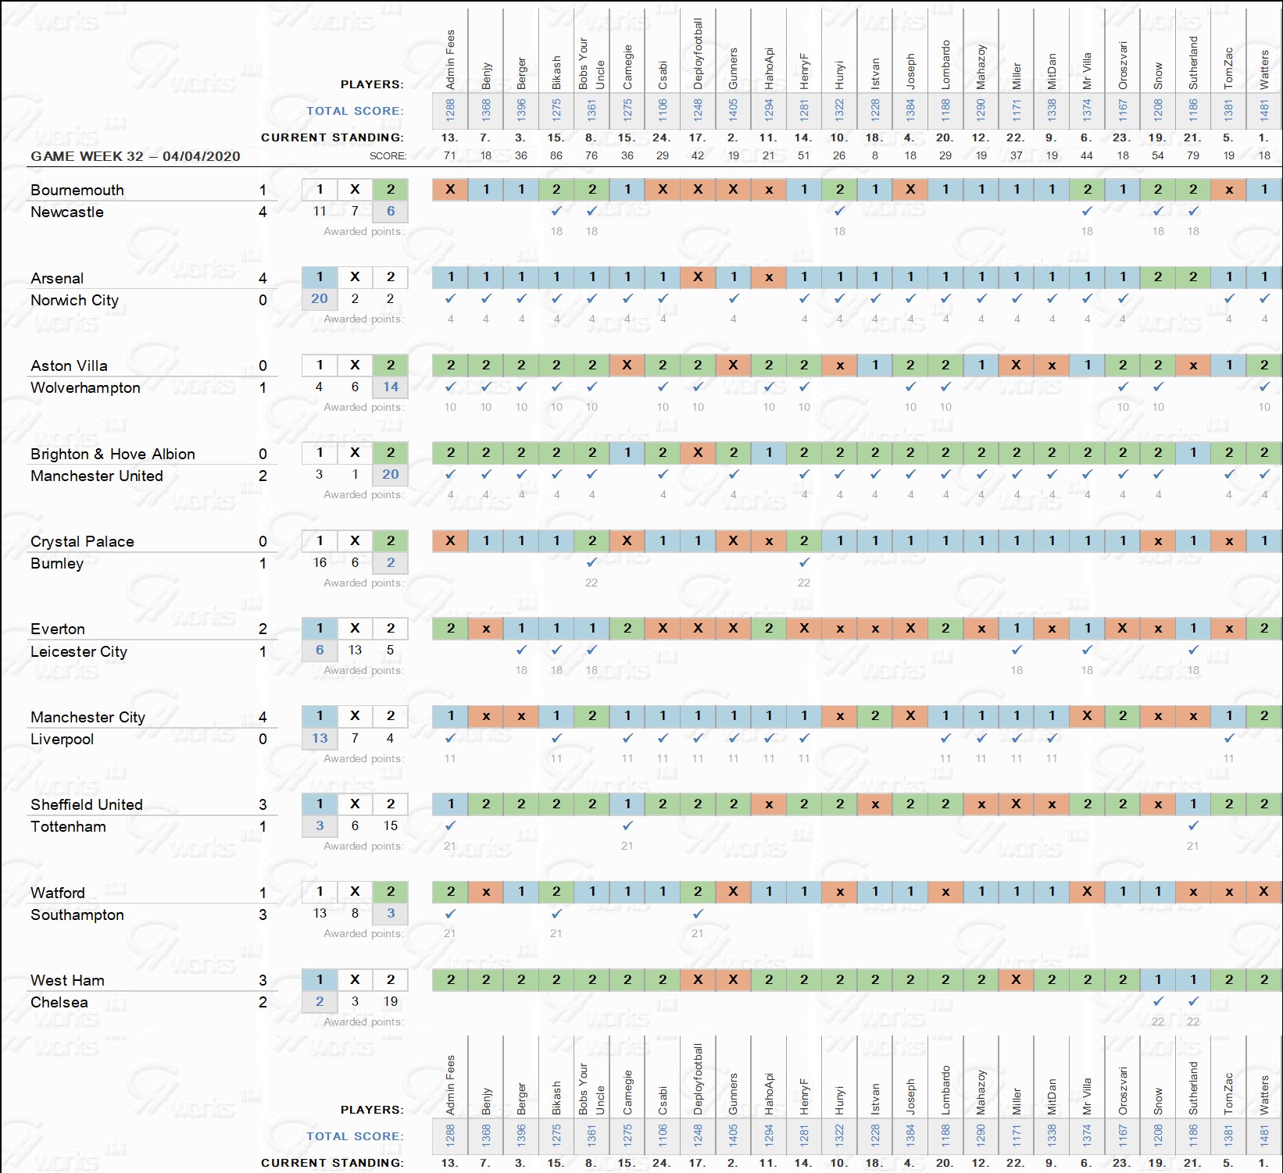Toggle Watford row checkmark under Bikash
Viewport: 1283px width, 1173px height.
click(x=556, y=913)
